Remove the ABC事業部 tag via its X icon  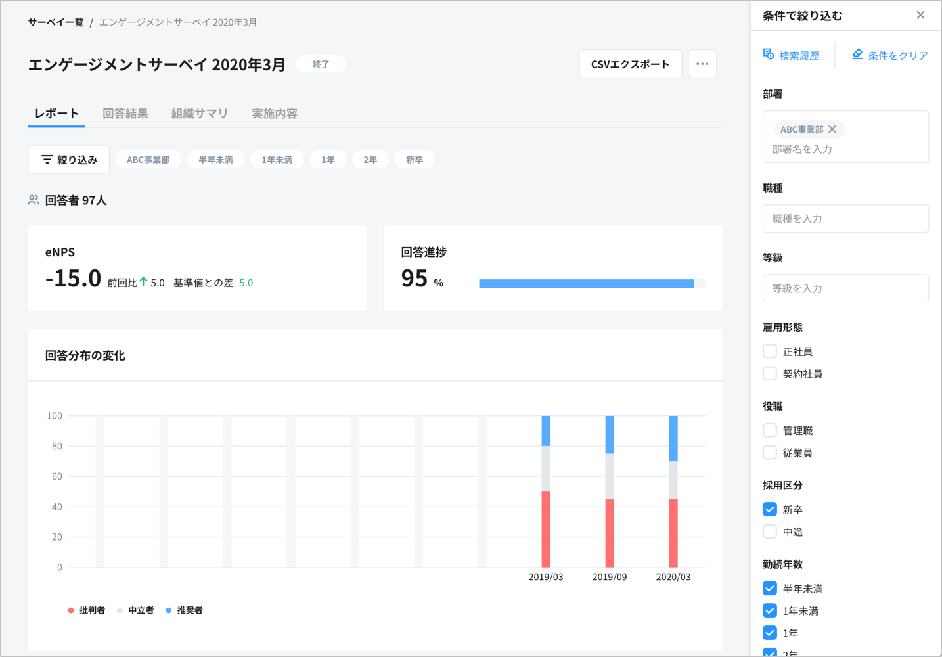[x=832, y=129]
